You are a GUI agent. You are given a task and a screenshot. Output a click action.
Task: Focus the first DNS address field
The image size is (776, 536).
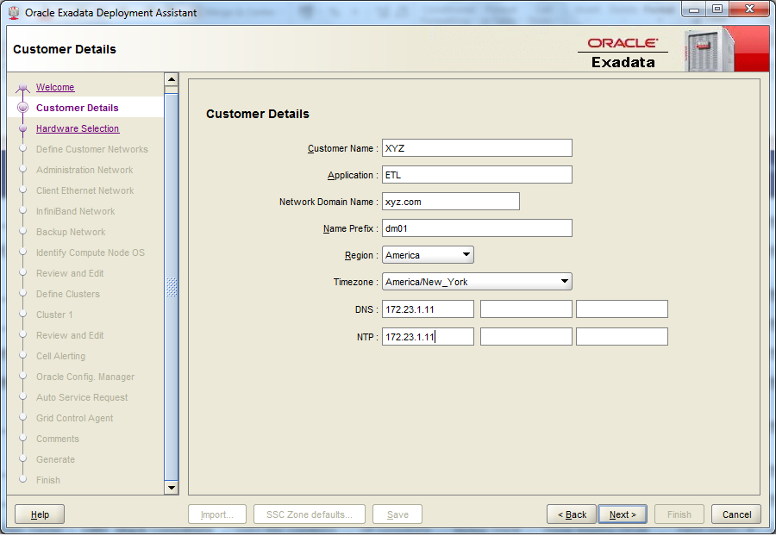coord(428,309)
